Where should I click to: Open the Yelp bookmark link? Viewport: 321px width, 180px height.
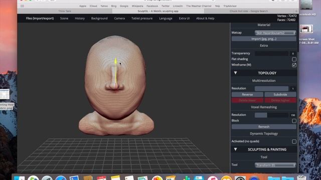click(x=217, y=6)
